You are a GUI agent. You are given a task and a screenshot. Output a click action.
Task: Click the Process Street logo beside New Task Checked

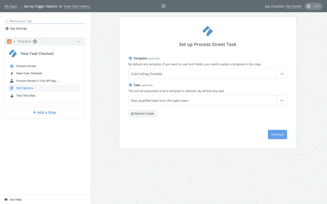(x=13, y=54)
